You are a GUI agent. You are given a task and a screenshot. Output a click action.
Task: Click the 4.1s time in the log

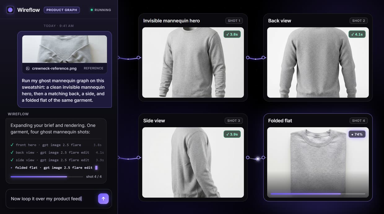tap(100, 153)
